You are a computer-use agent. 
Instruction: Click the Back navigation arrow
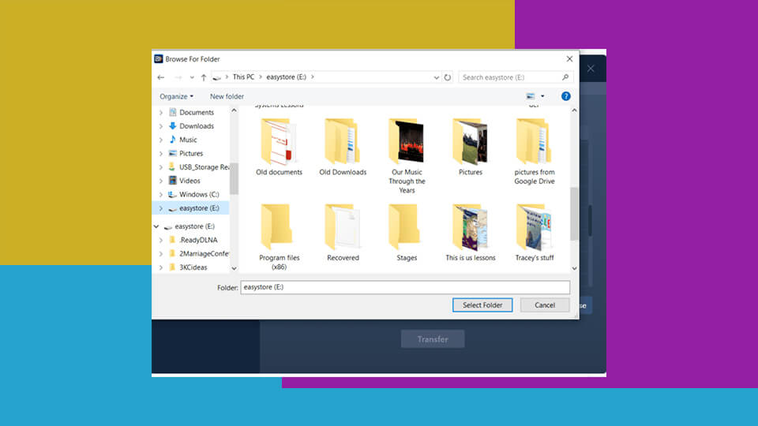[161, 77]
